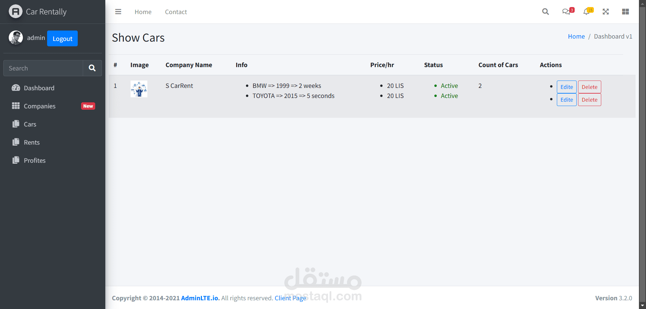Toggle the sidebar hamburger menu
The height and width of the screenshot is (309, 646).
[x=118, y=12]
